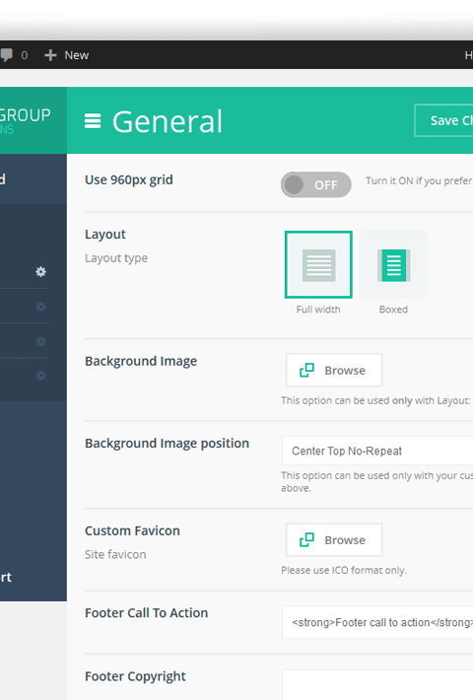Click the Custom Favicon browse icon
This screenshot has height=700, width=473.
click(x=307, y=539)
